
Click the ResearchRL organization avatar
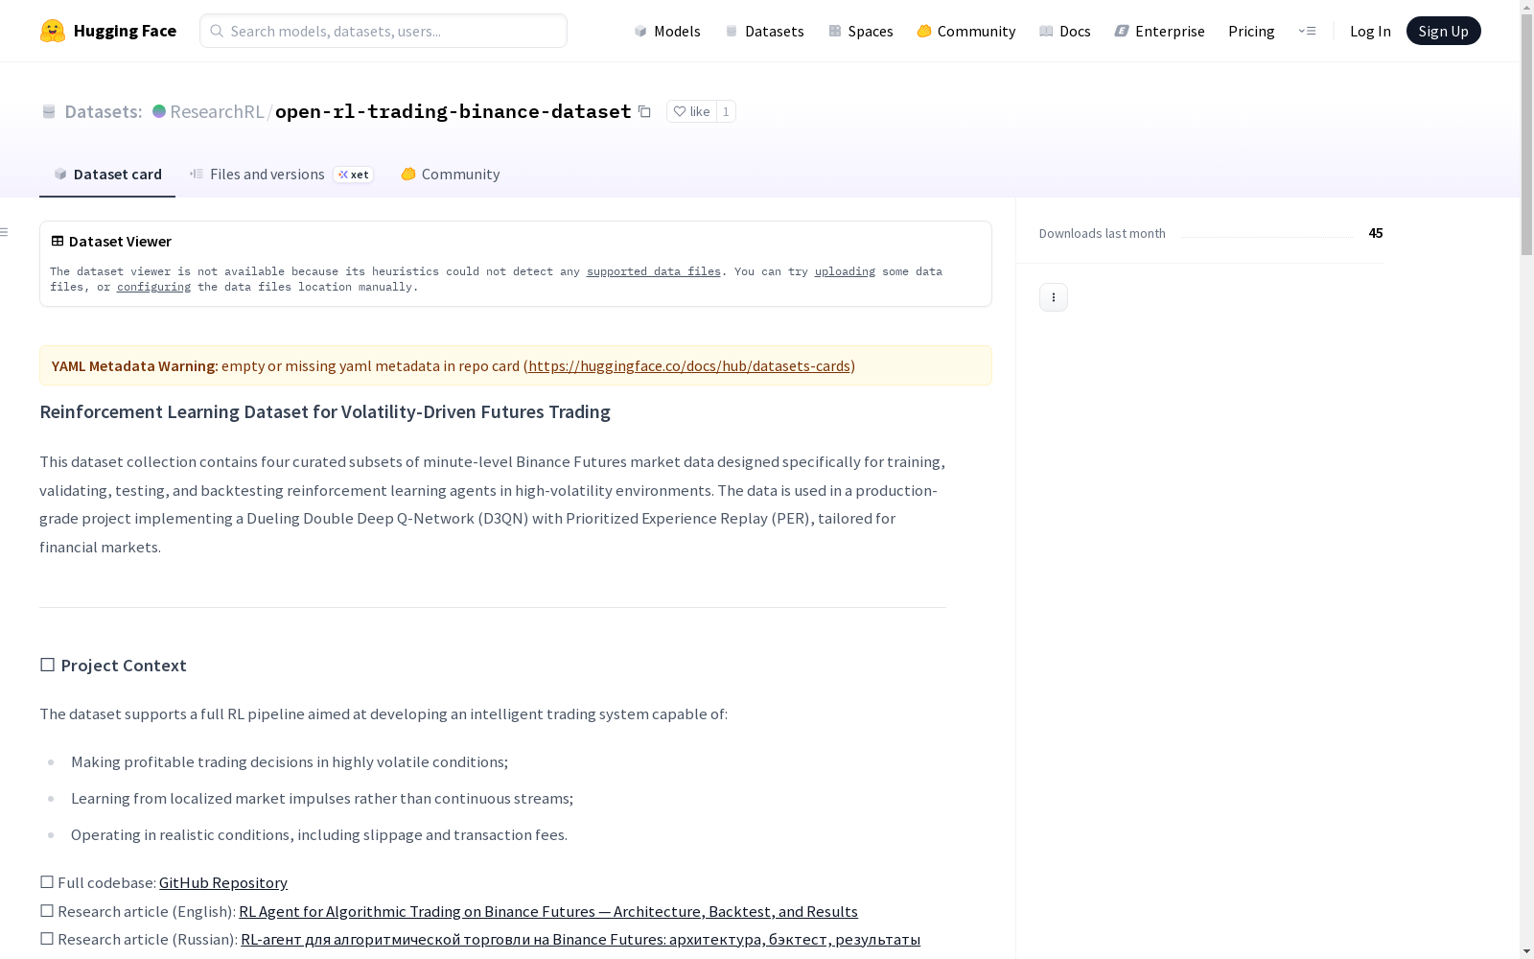pos(159,111)
